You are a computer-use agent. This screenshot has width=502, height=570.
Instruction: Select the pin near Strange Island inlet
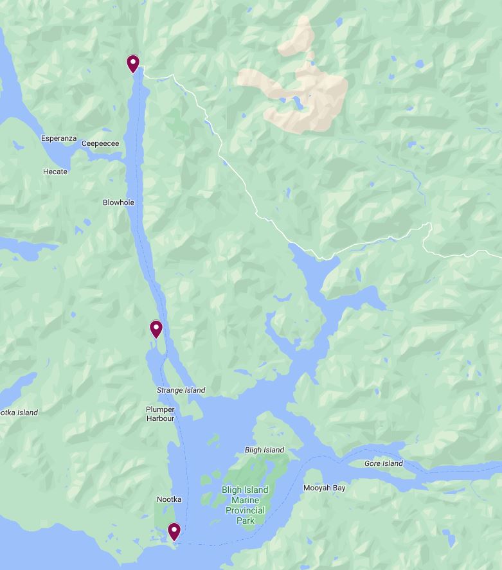(x=156, y=329)
